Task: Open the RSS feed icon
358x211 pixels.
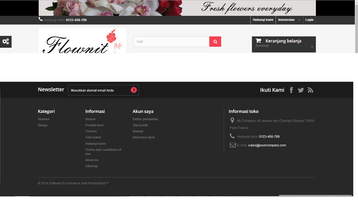Action: coord(310,90)
